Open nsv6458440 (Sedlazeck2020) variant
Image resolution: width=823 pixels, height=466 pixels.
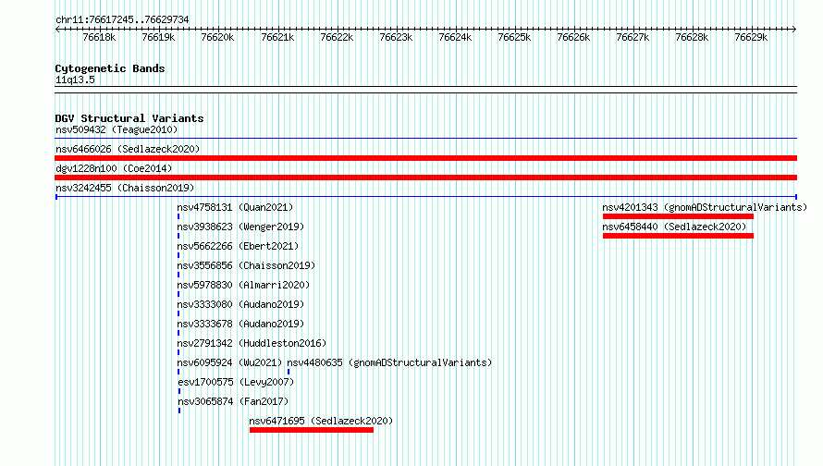[x=674, y=227]
